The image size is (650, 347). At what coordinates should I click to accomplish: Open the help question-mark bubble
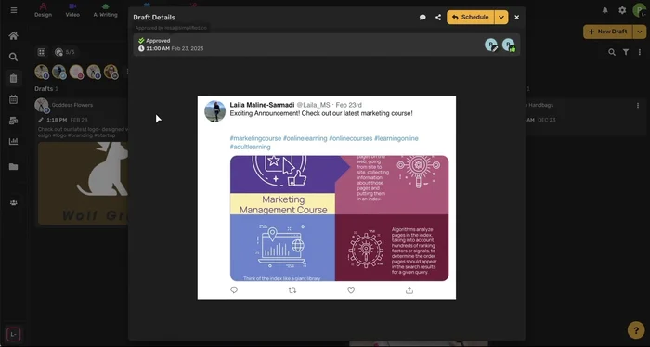click(636, 330)
